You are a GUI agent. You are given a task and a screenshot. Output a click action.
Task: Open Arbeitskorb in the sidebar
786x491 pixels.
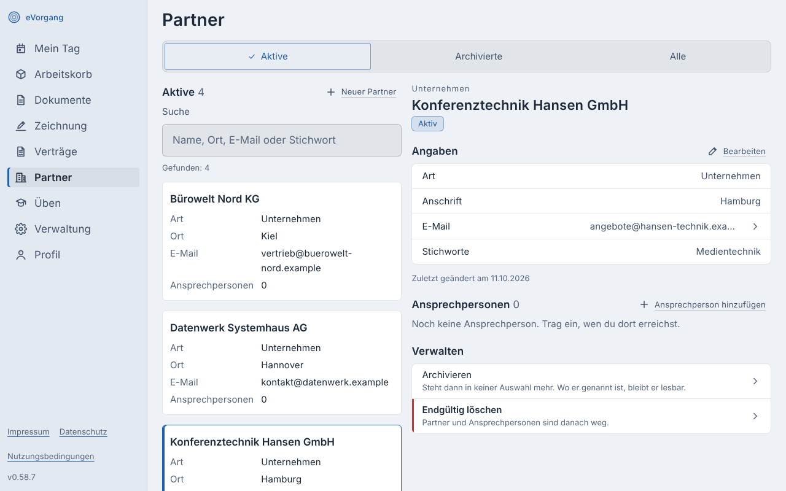[x=74, y=74]
